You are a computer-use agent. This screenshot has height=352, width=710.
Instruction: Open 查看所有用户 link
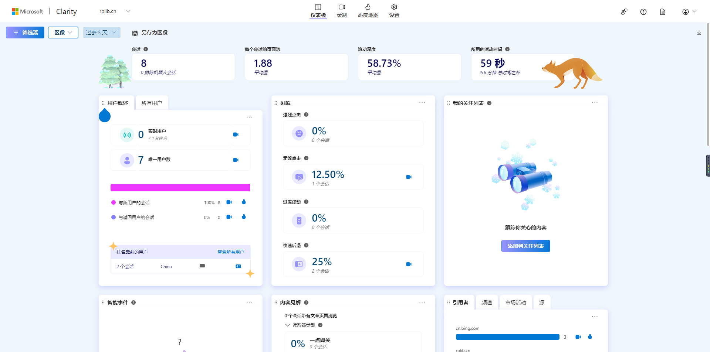(230, 252)
